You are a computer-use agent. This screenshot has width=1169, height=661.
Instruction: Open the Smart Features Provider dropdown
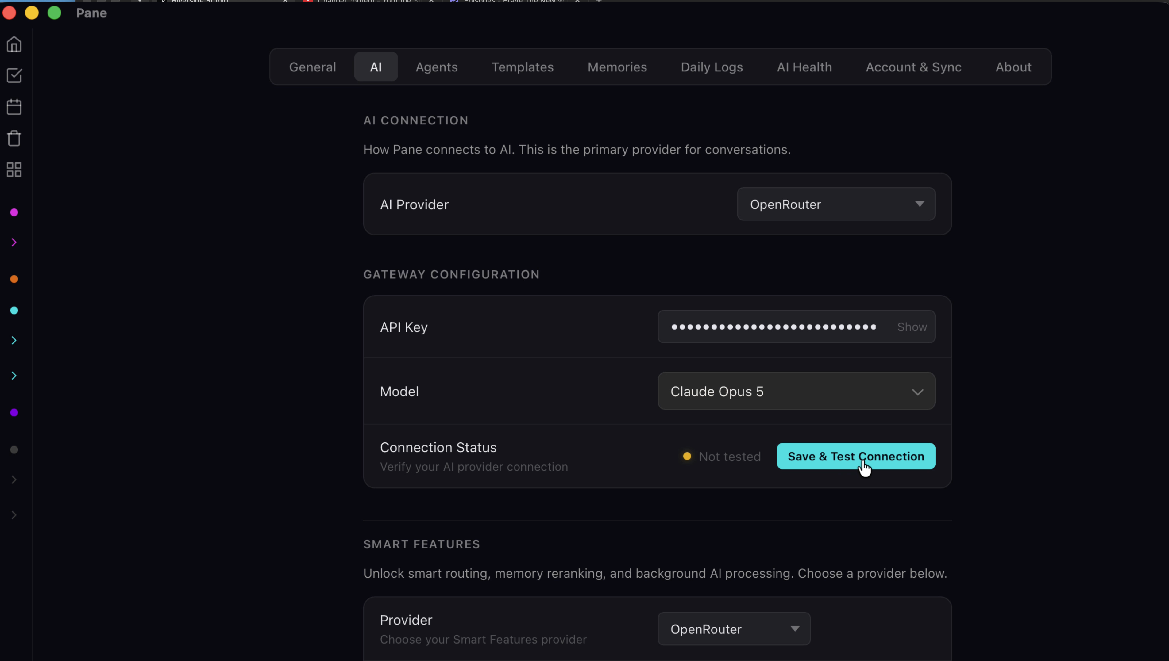click(734, 629)
